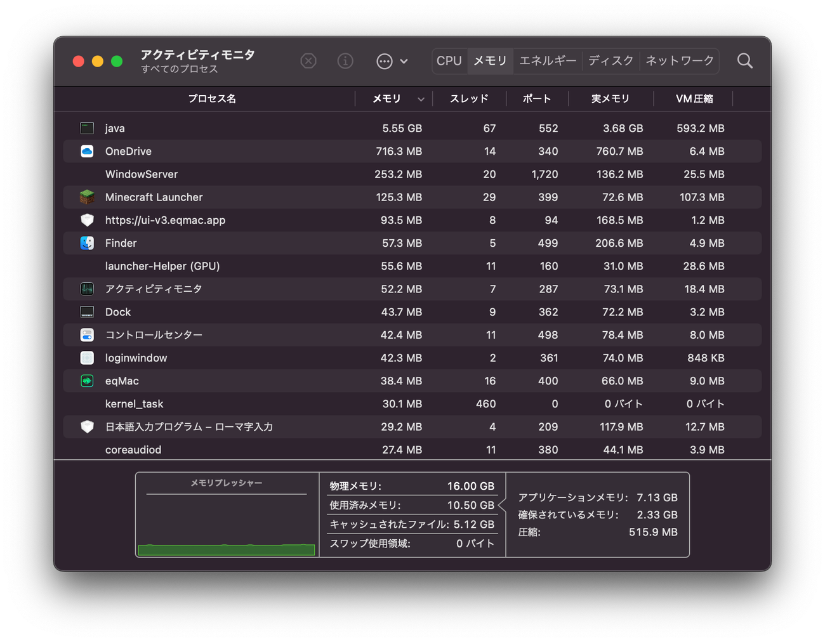Switch to the CPU tab
Screen dimensions: 825x642
(449, 61)
